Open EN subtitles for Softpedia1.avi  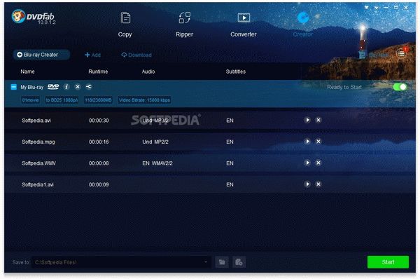[x=230, y=185]
